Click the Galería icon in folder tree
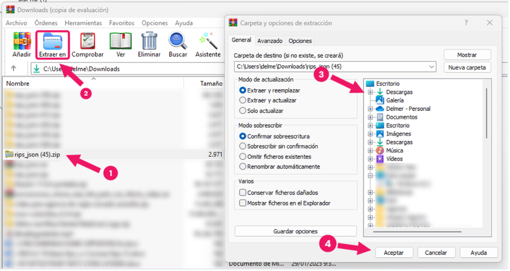The image size is (510, 271). (x=380, y=100)
